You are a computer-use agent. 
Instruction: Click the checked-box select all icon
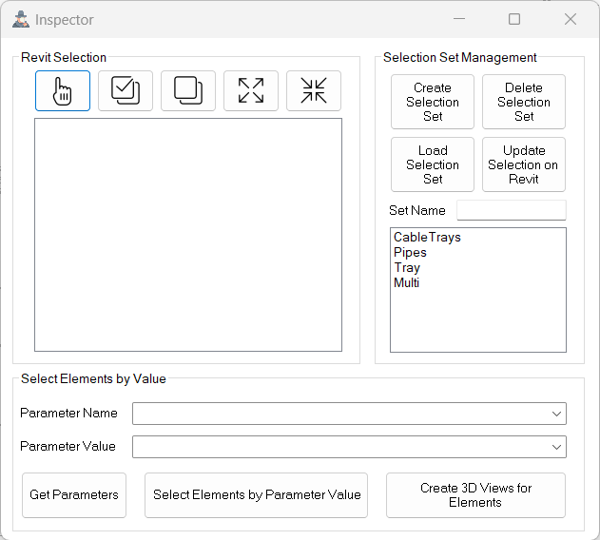[126, 91]
